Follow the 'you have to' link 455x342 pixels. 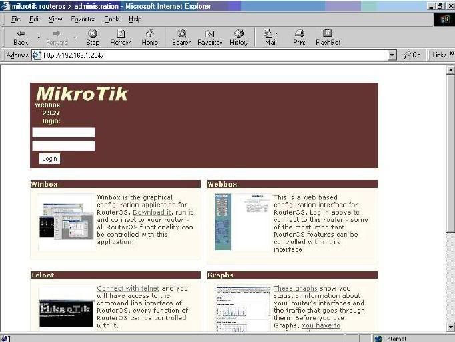coord(321,325)
